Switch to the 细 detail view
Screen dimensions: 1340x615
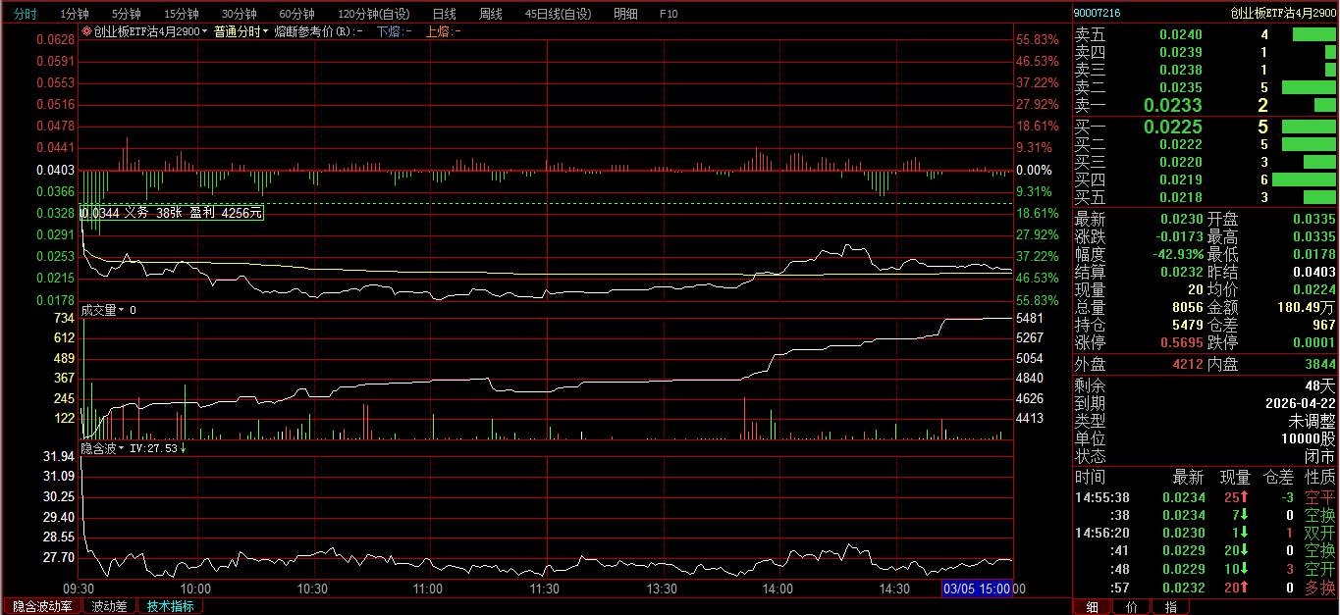(x=1091, y=607)
